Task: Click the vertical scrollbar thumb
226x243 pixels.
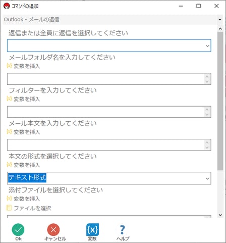Action: tap(220, 101)
